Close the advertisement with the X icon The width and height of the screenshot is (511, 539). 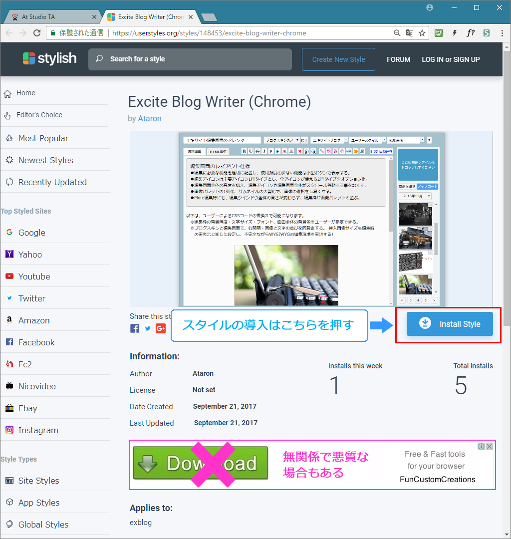(x=490, y=446)
